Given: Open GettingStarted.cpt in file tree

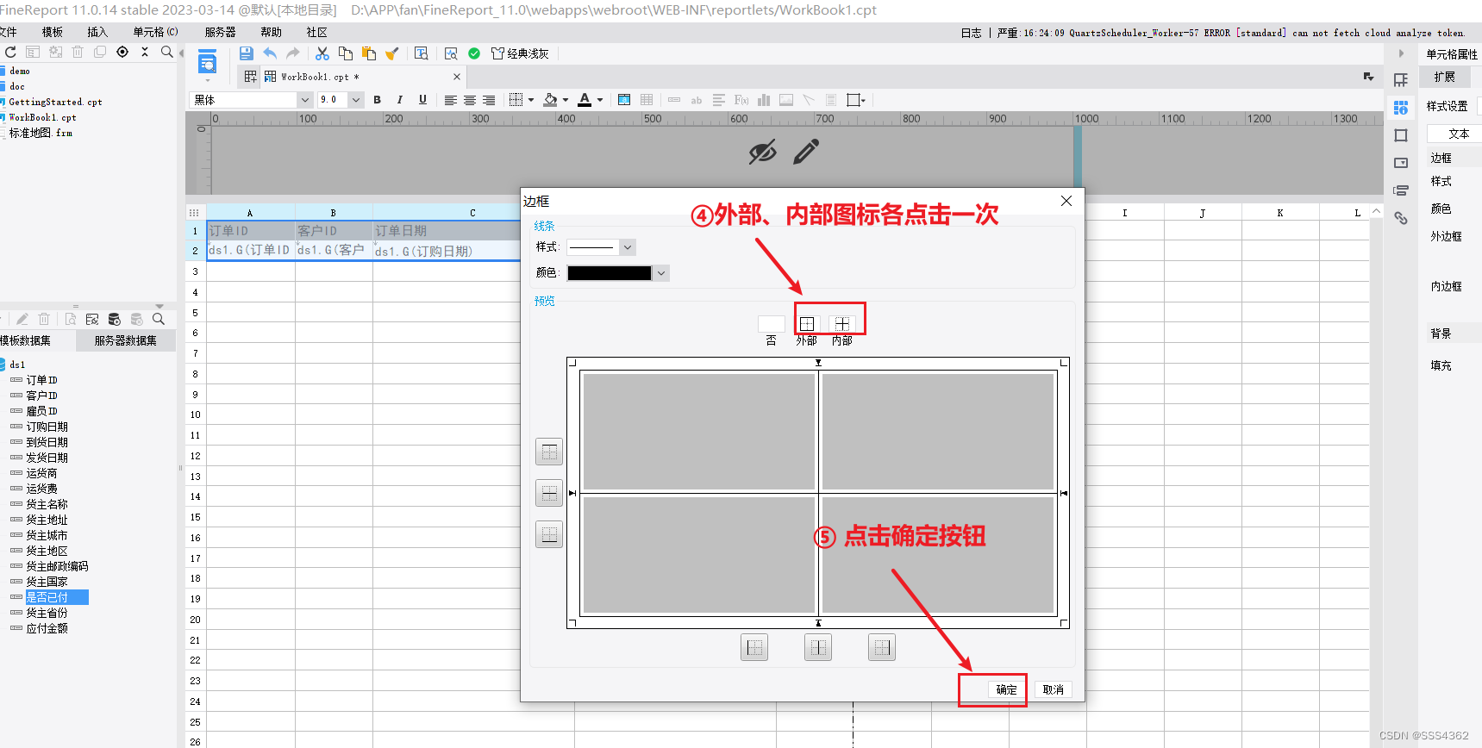Looking at the screenshot, I should (x=55, y=102).
